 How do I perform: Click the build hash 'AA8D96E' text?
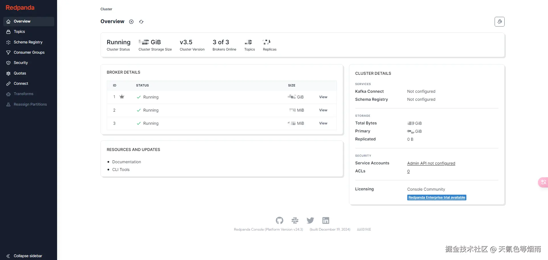tap(364, 229)
